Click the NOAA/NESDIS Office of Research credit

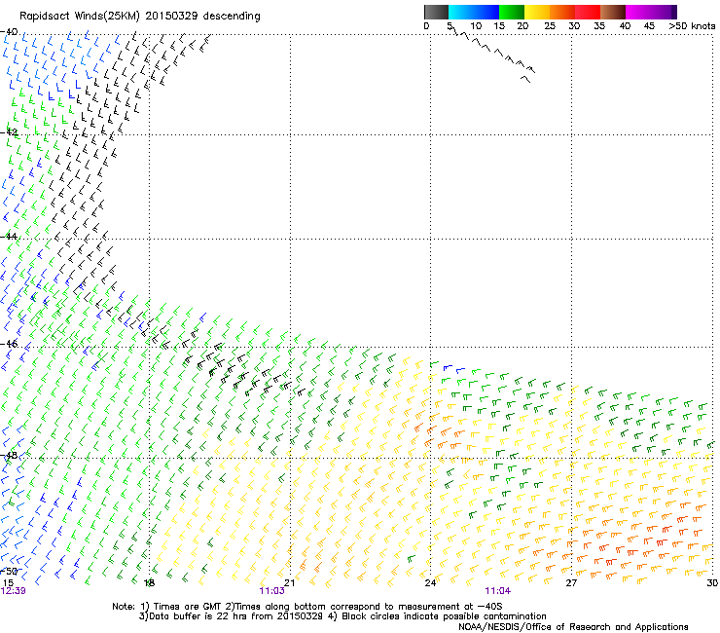pos(573,627)
